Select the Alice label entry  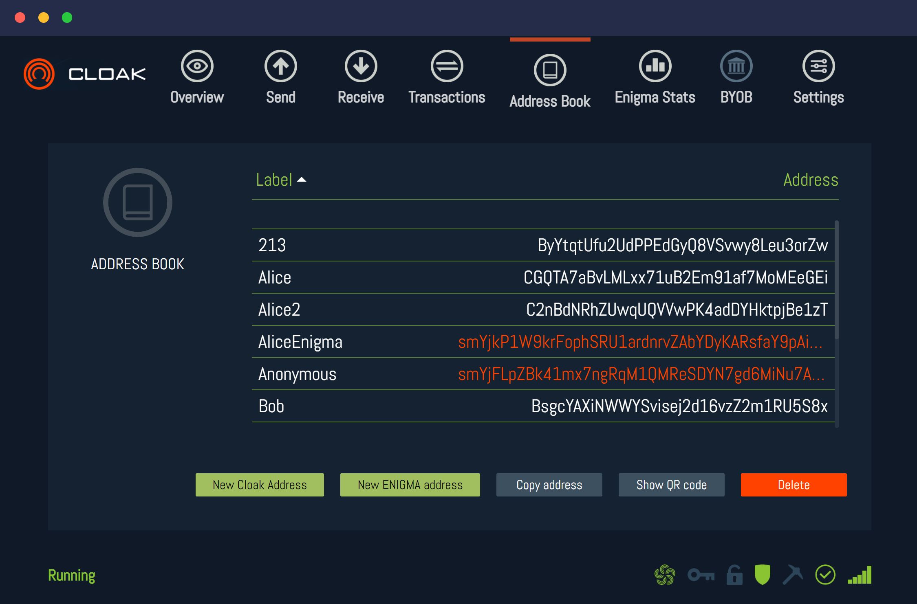275,277
